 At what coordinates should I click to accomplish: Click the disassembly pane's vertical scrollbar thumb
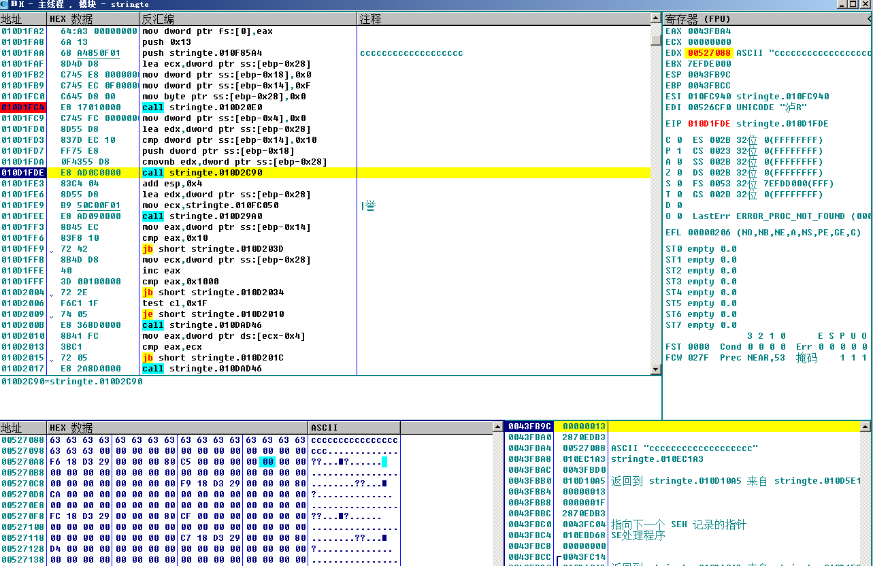tap(656, 39)
